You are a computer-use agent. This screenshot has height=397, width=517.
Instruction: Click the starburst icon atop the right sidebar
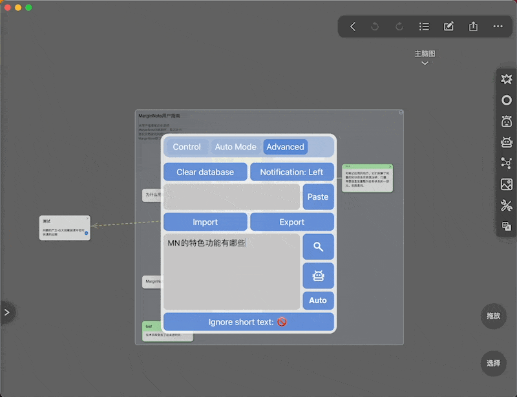point(507,79)
